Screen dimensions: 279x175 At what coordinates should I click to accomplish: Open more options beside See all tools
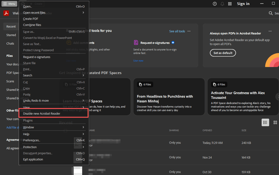pos(189,31)
